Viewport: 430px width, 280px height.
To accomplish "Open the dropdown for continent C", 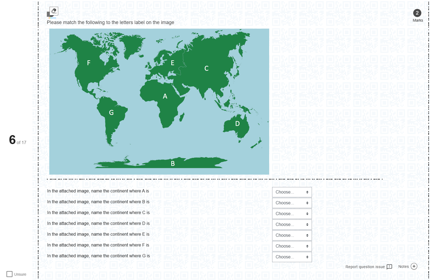I will [x=292, y=214].
